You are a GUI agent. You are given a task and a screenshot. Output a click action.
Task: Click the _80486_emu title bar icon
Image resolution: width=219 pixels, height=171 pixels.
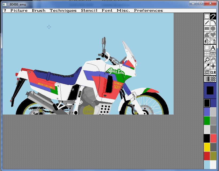click(x=5, y=5)
